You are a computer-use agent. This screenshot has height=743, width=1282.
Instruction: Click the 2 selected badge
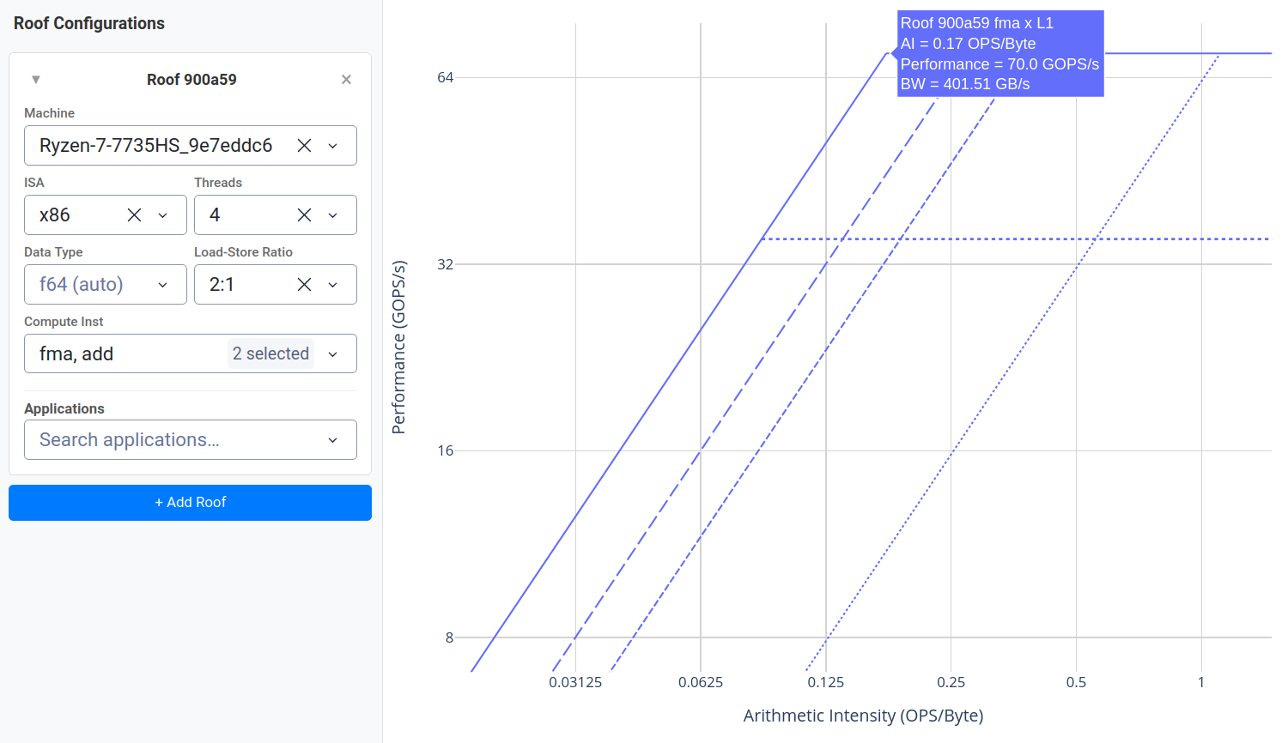270,353
